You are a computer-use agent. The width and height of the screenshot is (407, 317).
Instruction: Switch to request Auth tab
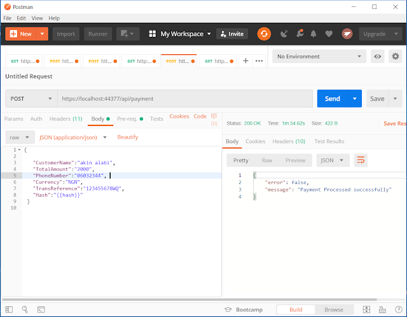point(36,119)
